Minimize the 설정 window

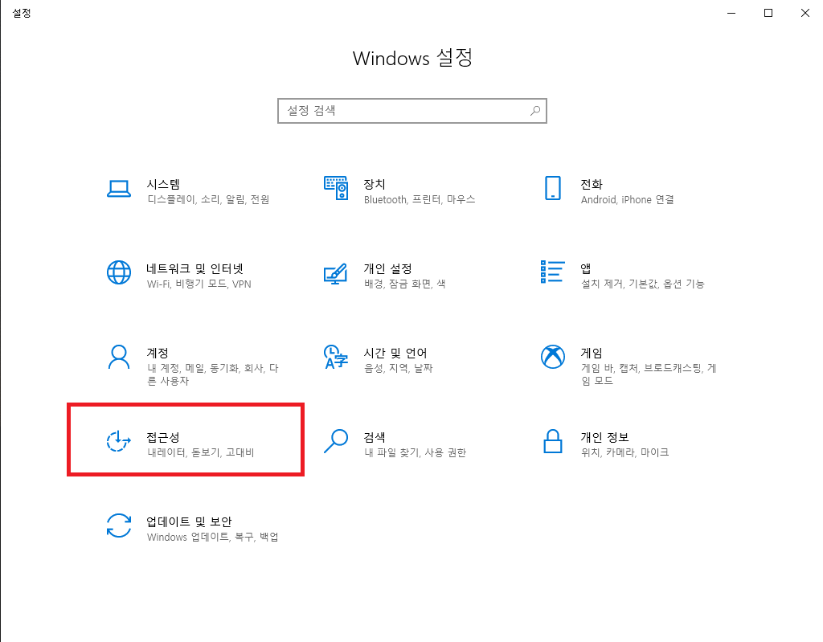point(731,13)
